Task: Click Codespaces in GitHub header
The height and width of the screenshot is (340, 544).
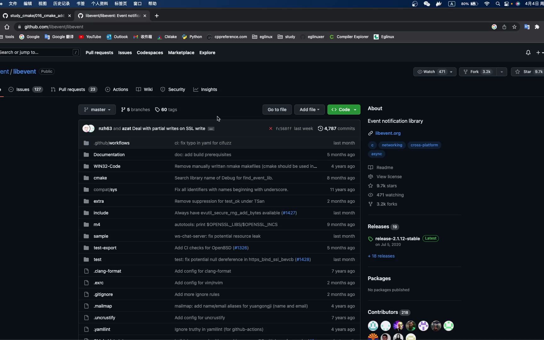Action: coord(150,53)
